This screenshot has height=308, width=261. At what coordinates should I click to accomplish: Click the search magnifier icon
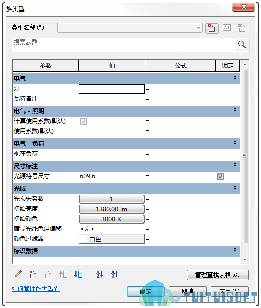[x=242, y=45]
